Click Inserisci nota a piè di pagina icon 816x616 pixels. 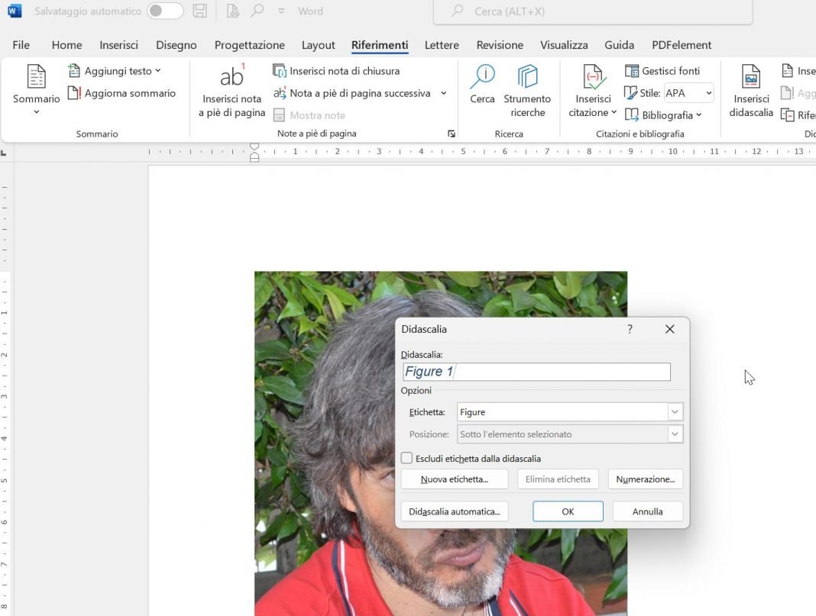232,78
